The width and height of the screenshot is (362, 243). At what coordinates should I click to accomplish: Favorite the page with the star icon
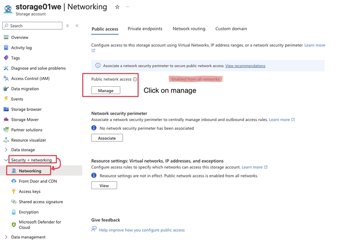pos(117,7)
